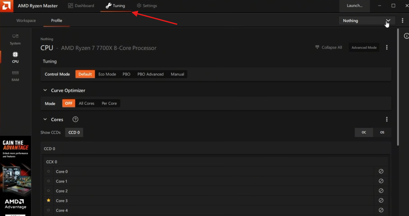Screen dimensions: 409x216
Task: Click the gold star beside Core 3
Action: point(48,200)
